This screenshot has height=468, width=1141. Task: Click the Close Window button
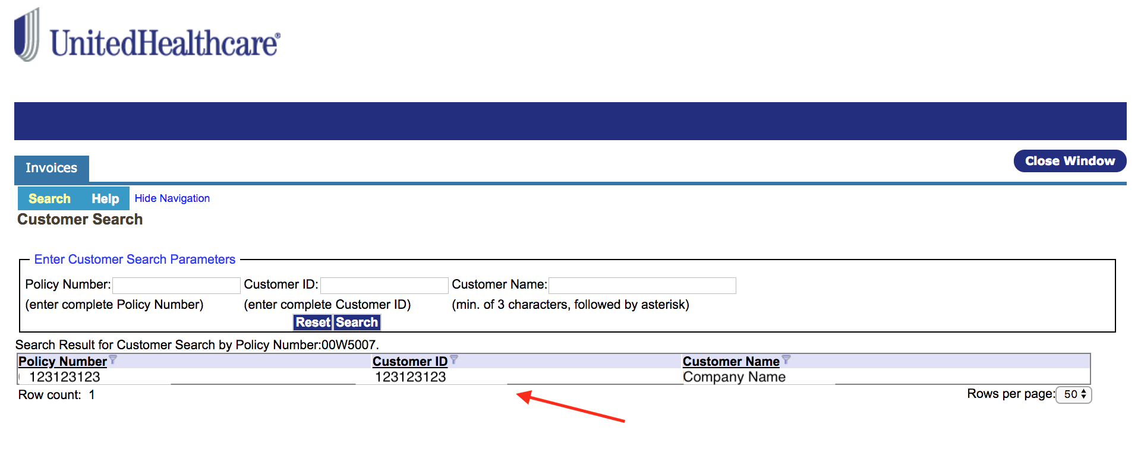pyautogui.click(x=1070, y=161)
